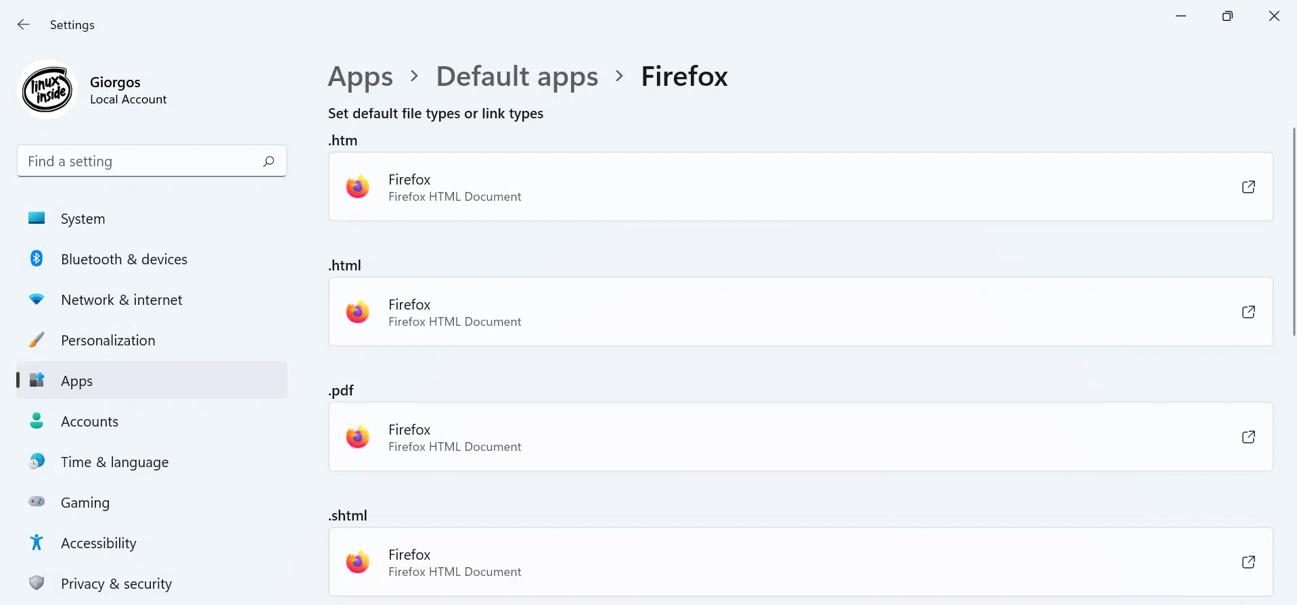Navigate to Apps breadcrumb link
Viewport: 1297px width, 605px height.
[360, 77]
